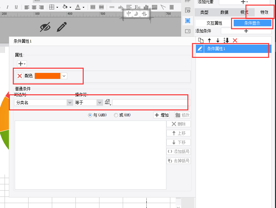The height and width of the screenshot is (208, 276).
Task: Open the cell attributes panel (table info icon)
Action: pos(188,10)
